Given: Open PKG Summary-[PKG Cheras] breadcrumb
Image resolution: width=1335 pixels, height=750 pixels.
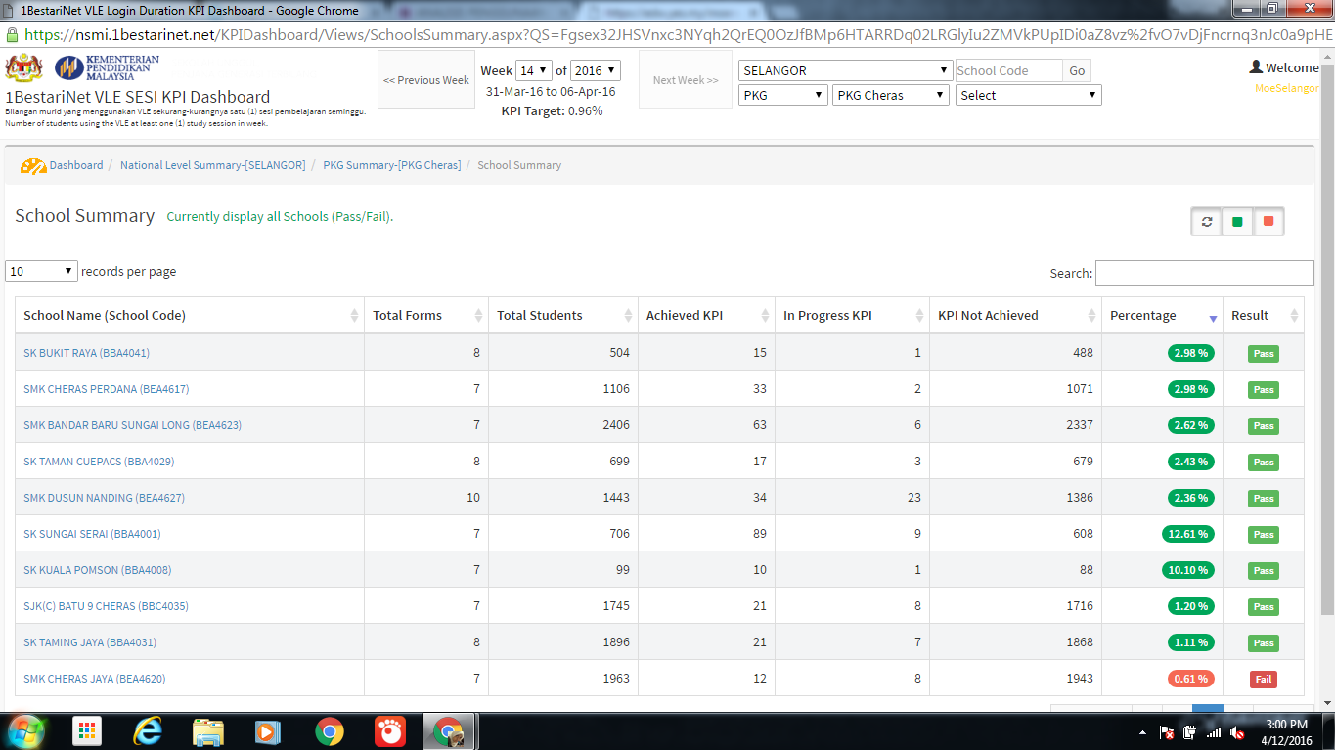Looking at the screenshot, I should [x=392, y=165].
